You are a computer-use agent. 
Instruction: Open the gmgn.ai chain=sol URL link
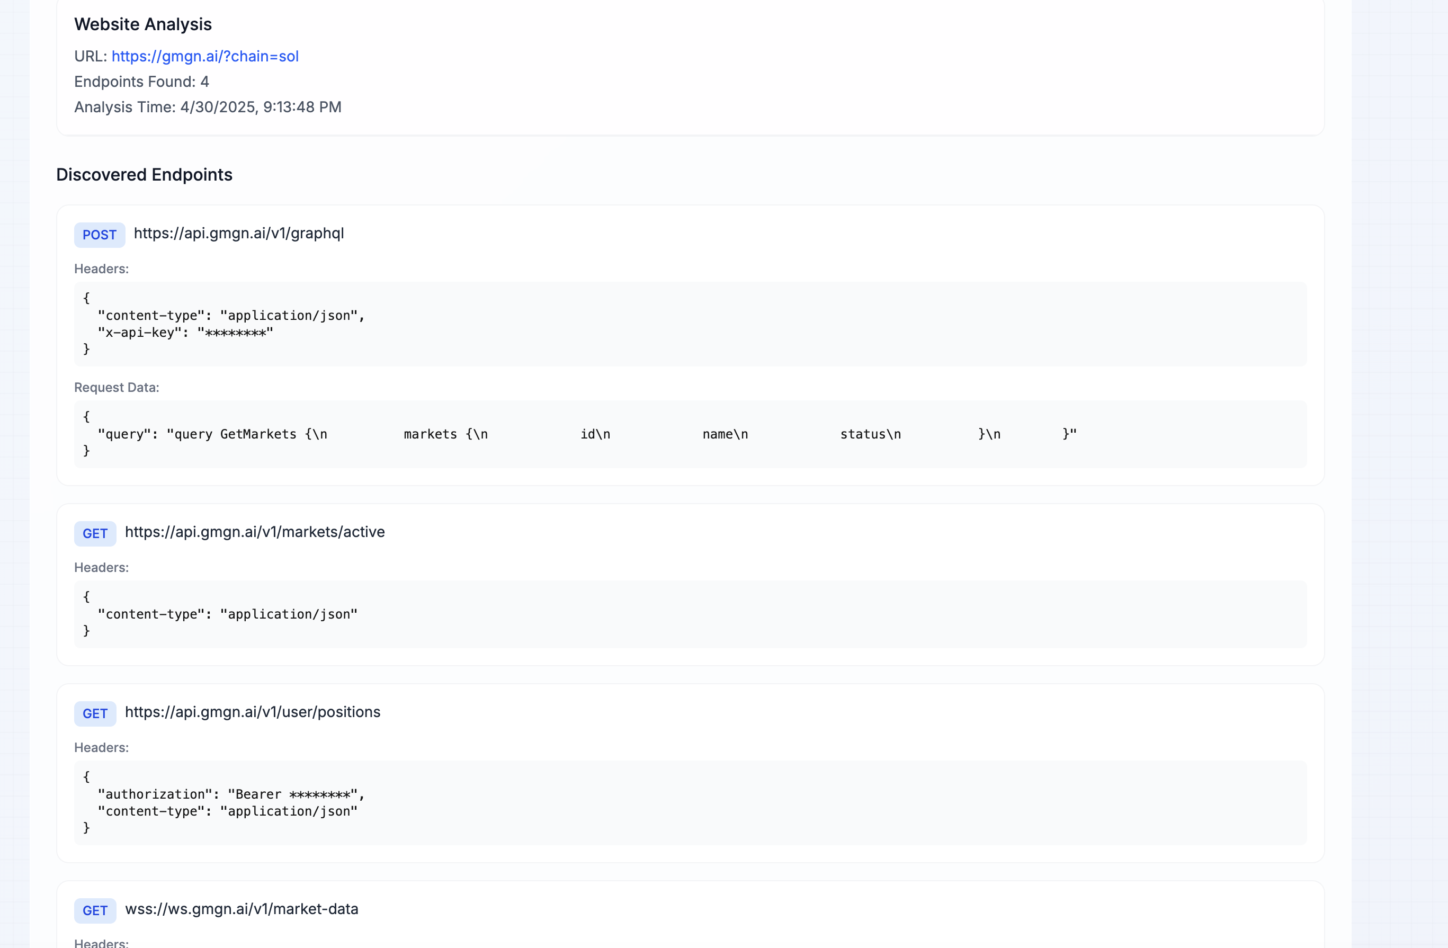(x=204, y=56)
